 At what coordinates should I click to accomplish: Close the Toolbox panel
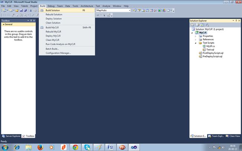pos(34,20)
